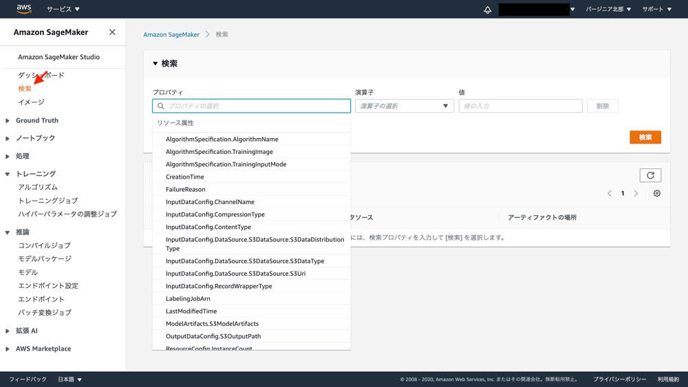
Task: Open the トレーニングジョブ page
Action: (48, 201)
